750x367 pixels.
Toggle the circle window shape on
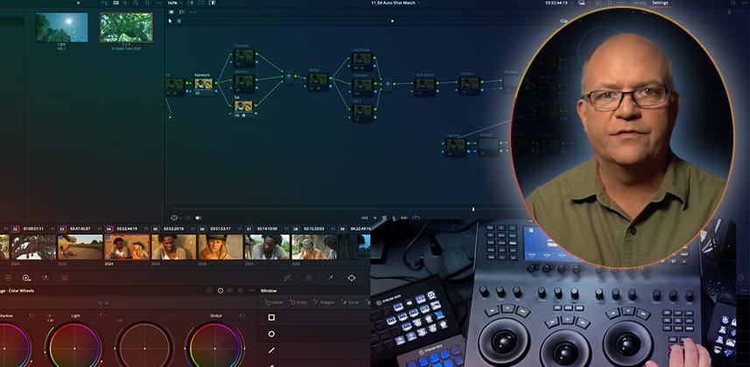click(x=271, y=334)
